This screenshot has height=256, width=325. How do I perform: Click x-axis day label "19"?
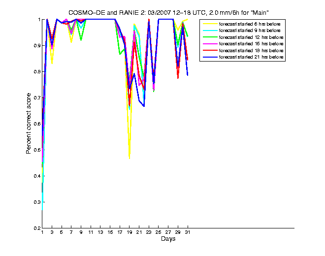pos(130,232)
